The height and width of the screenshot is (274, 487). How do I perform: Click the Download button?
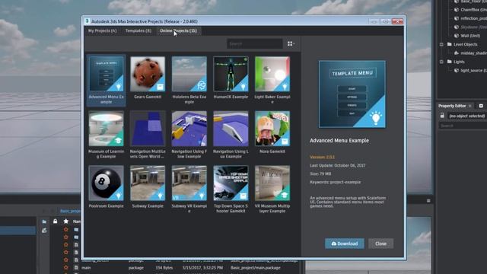coord(345,244)
